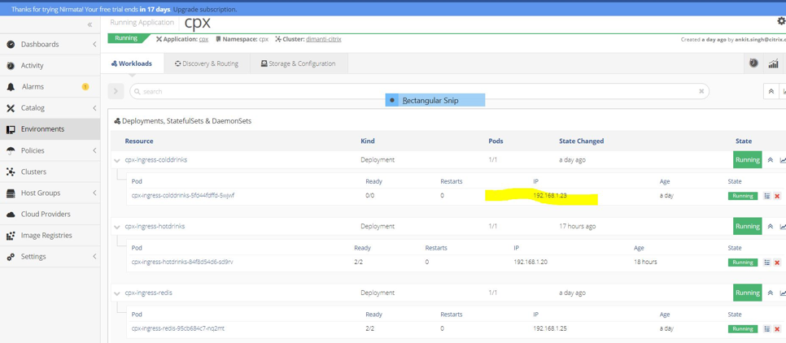
Task: Go to Clusters in the sidebar
Action: coord(33,171)
